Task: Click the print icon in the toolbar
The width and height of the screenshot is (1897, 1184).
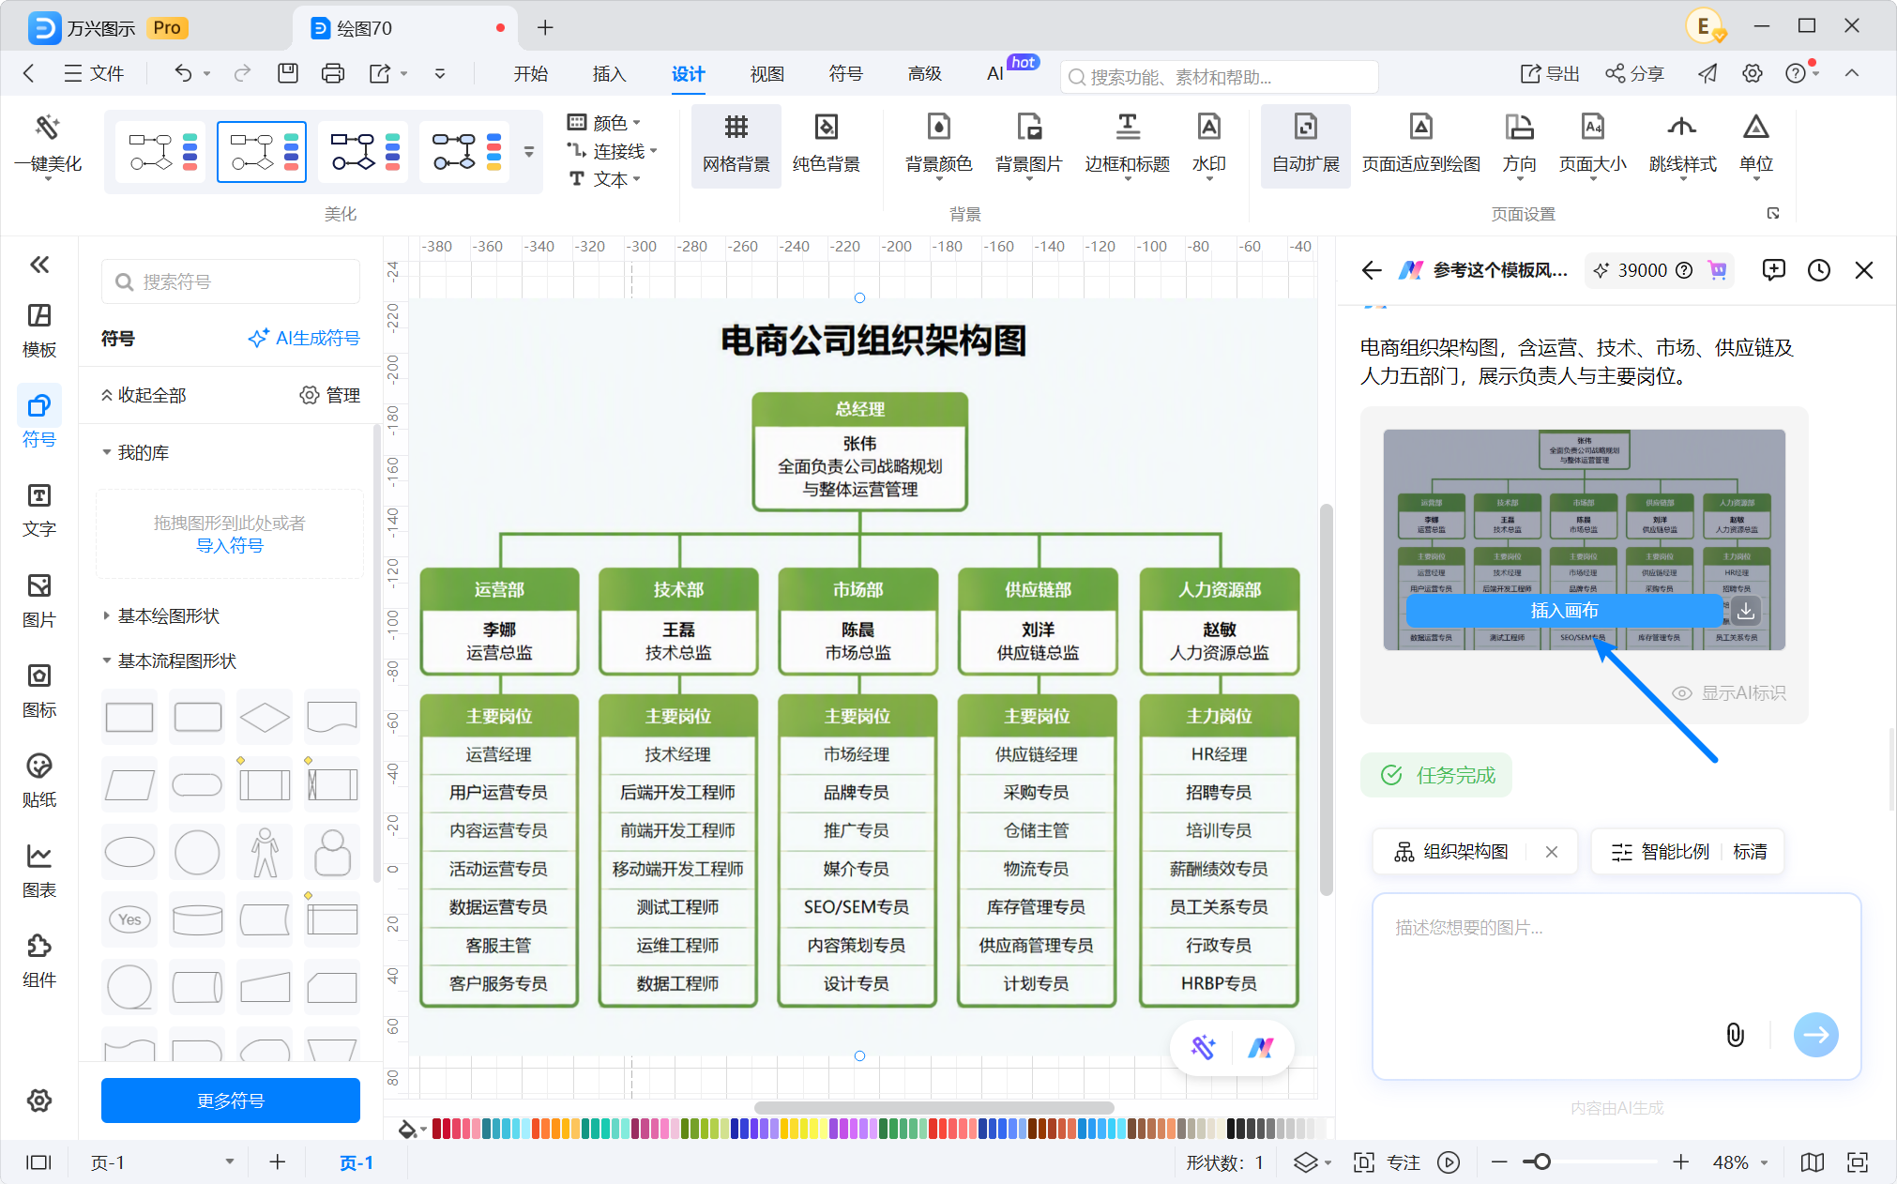Action: pos(332,73)
